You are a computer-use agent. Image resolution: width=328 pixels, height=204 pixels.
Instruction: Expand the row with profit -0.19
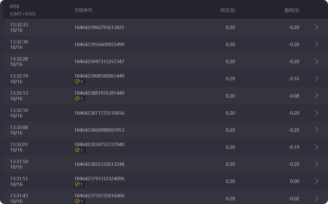pos(316,147)
